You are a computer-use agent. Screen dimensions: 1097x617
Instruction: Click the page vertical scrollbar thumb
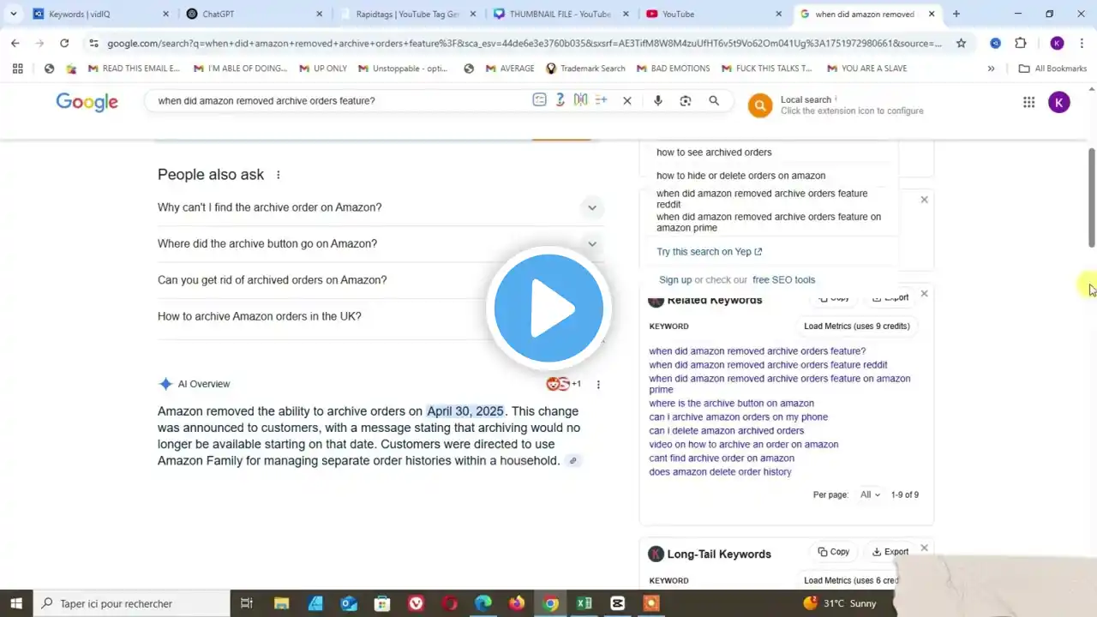1092,197
